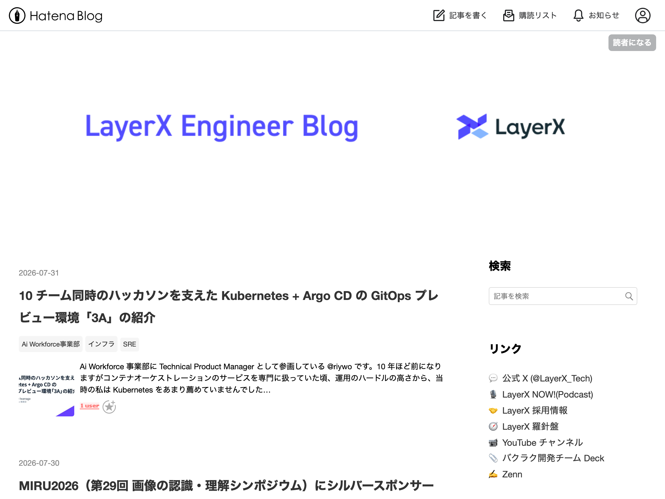Click the notification bell icon
Image resolution: width=665 pixels, height=499 pixels.
[578, 15]
